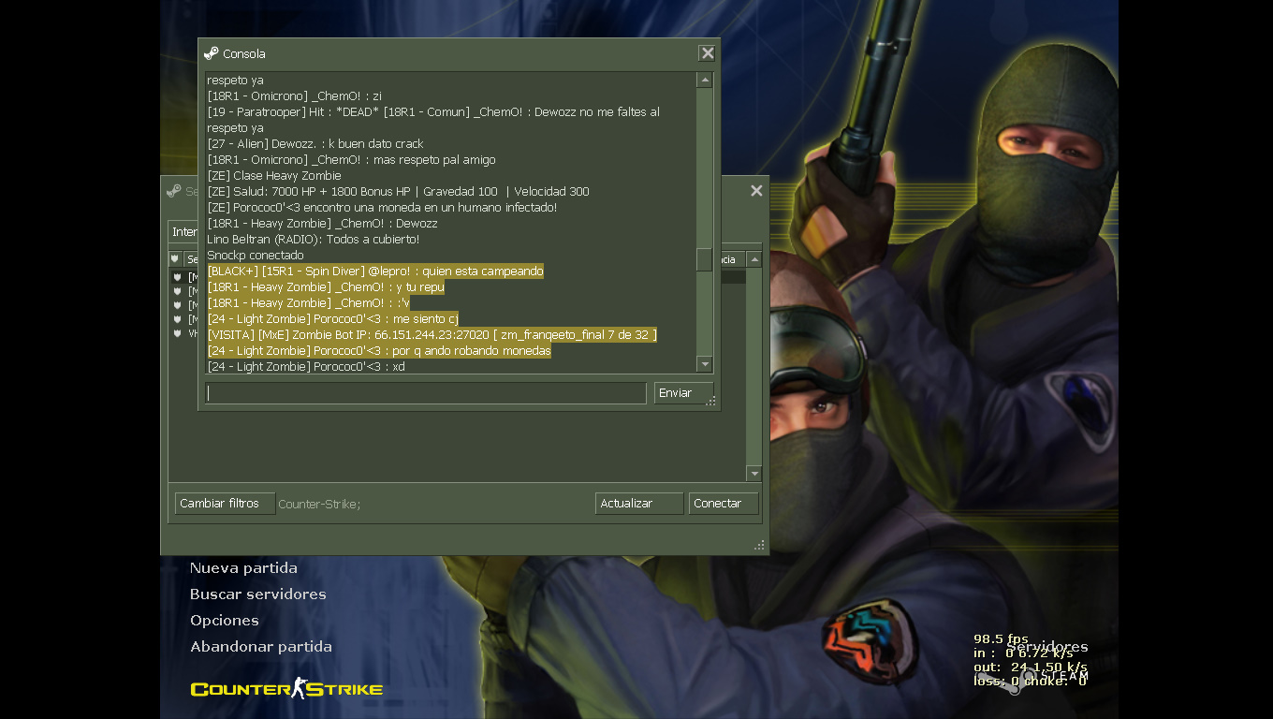This screenshot has height=719, width=1273.
Task: Click the line '[18R1 - Heavy Zombie] _ChemO! : Dewozz'
Action: tap(322, 224)
